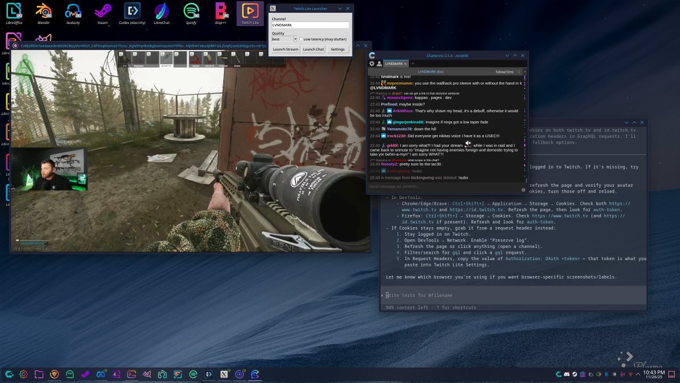Open Chatterino settings gear icon

371,63
